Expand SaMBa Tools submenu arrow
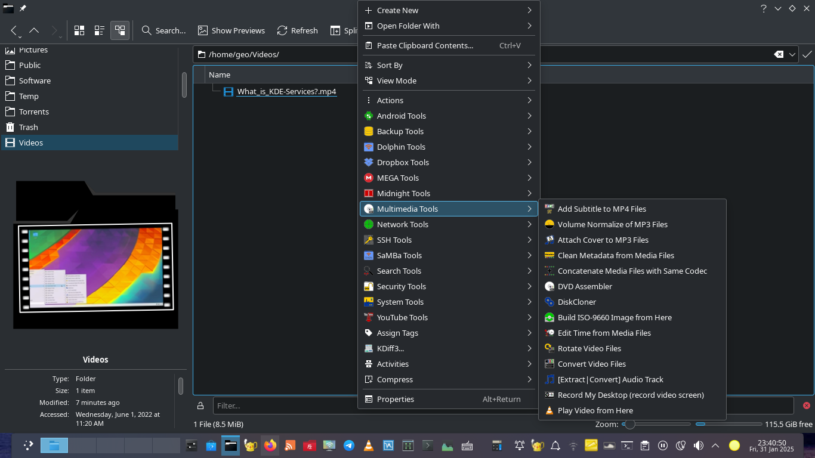 coord(529,255)
